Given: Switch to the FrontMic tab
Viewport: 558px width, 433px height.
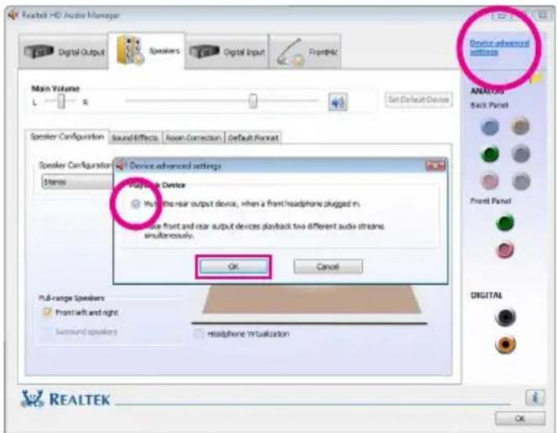Looking at the screenshot, I should click(x=306, y=52).
